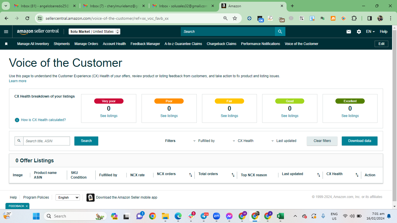This screenshot has height=223, width=397.
Task: Open the settings gear icon
Action: 359,32
